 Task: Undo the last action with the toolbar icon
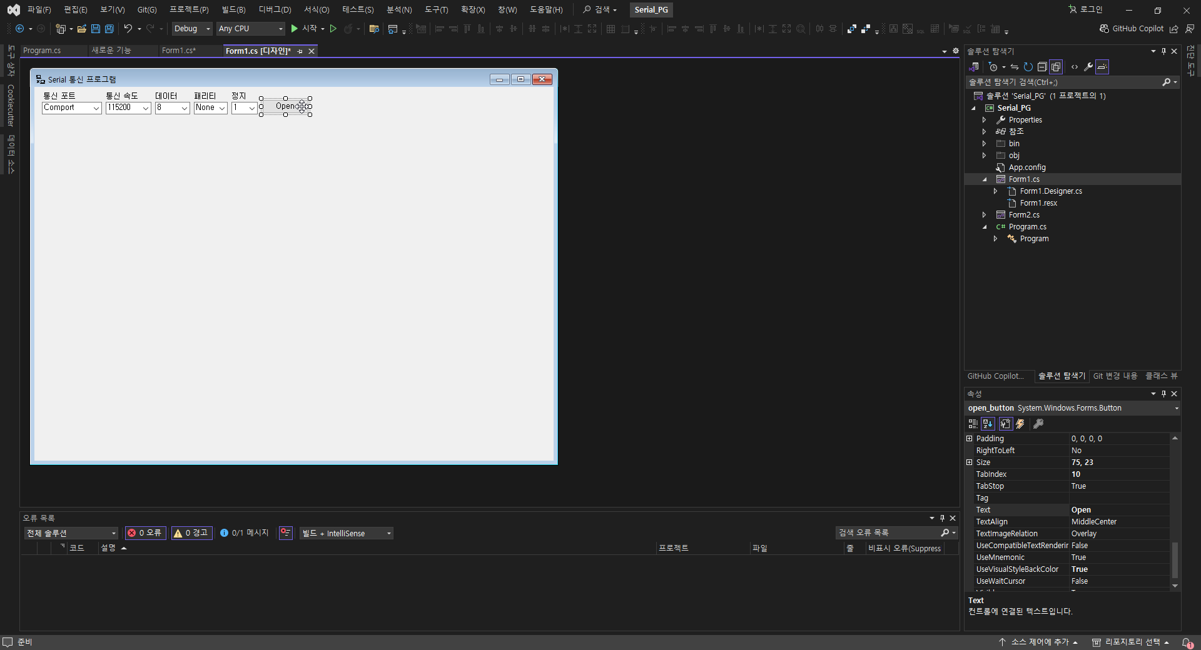[x=128, y=29]
